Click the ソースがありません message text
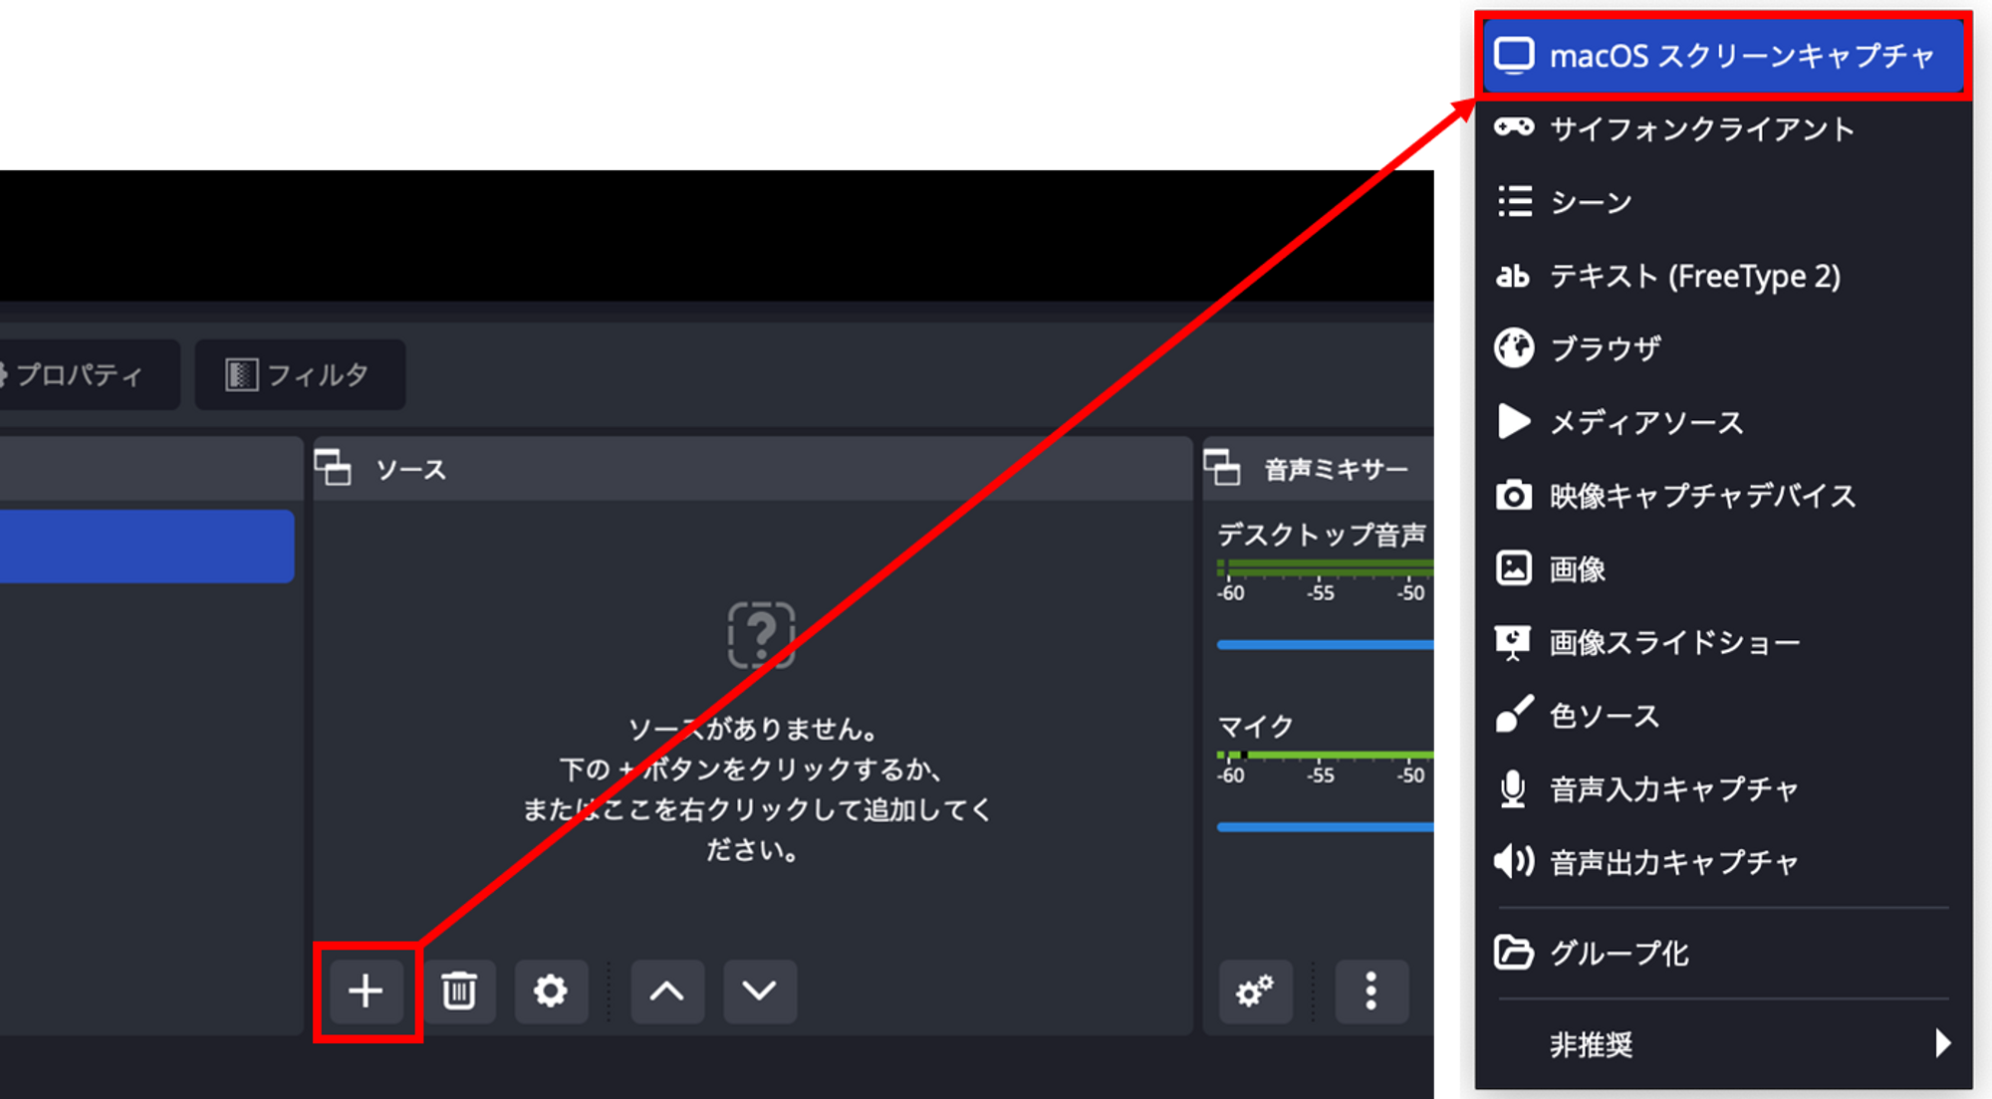Image resolution: width=1992 pixels, height=1099 pixels. point(754,729)
